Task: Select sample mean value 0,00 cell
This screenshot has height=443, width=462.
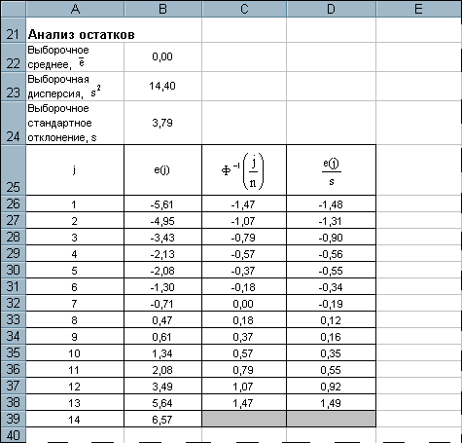Action: tap(162, 57)
